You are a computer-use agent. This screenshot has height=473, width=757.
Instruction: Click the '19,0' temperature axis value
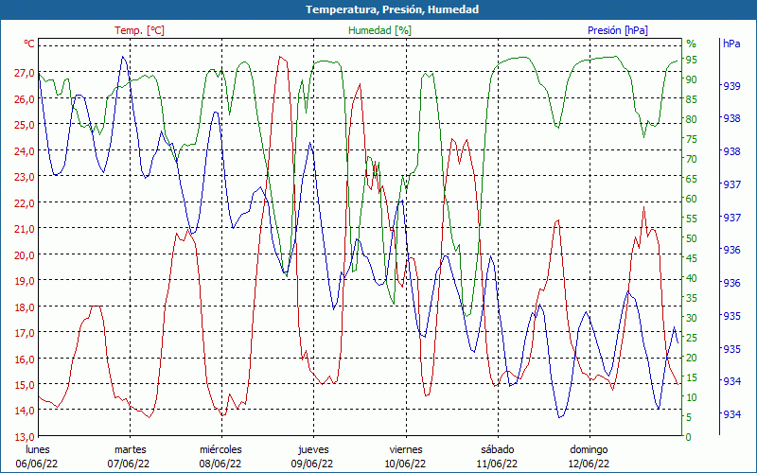click(x=25, y=281)
